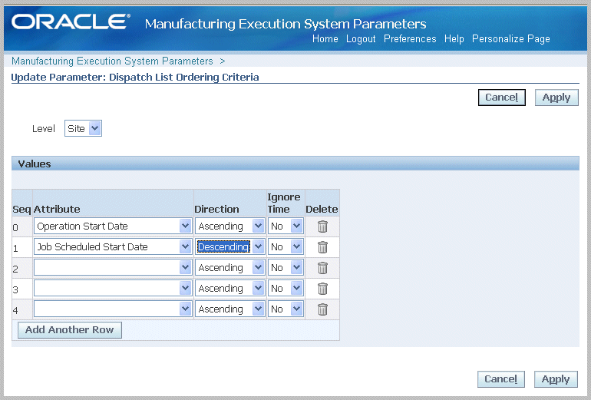Click the Values section heading
This screenshot has width=591, height=400.
point(35,164)
